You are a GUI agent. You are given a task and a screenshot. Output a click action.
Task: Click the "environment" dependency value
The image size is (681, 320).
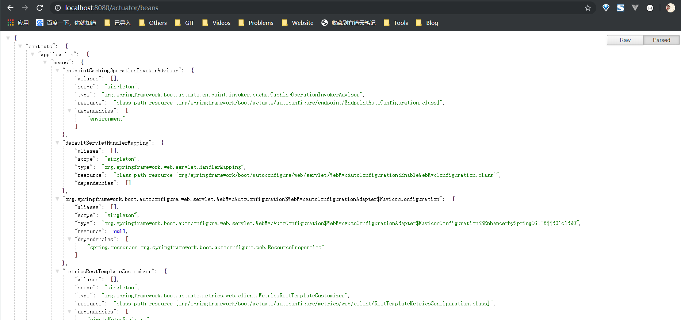(x=106, y=119)
